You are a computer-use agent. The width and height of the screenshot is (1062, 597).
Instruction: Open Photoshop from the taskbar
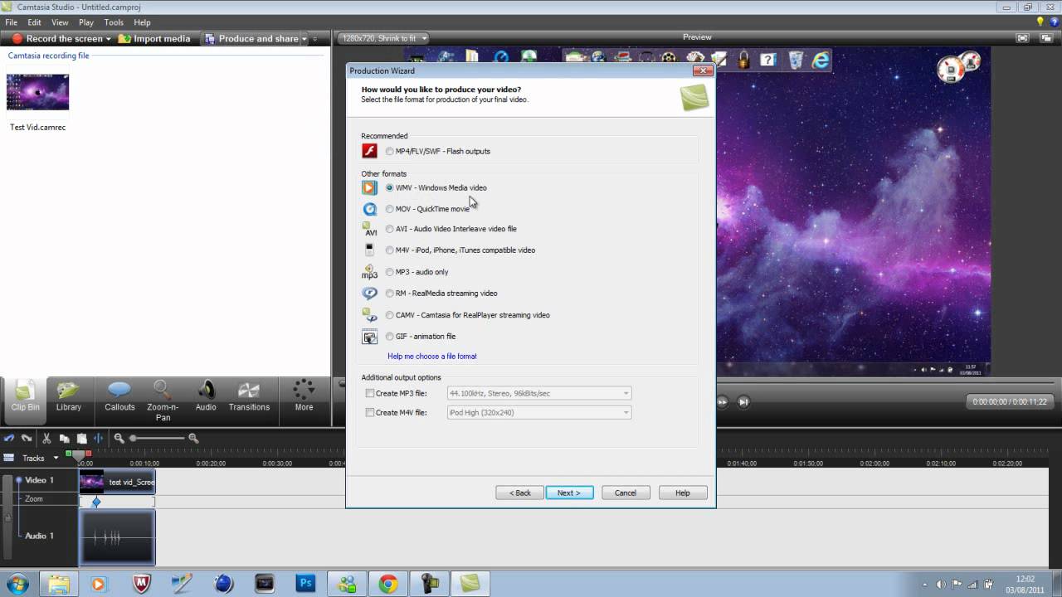305,584
